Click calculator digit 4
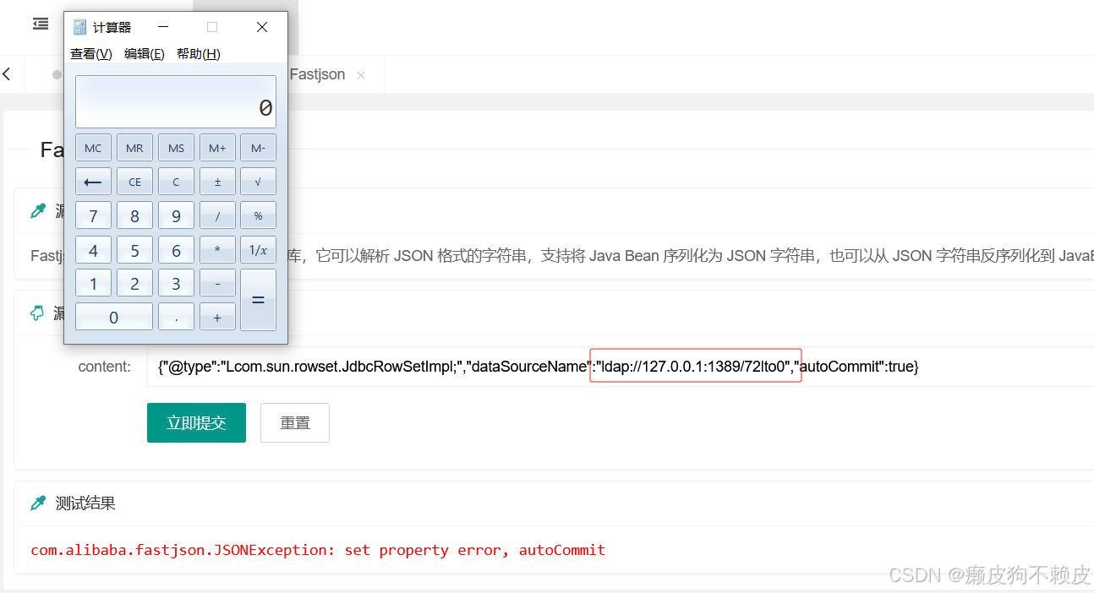1094x593 pixels. (x=93, y=249)
